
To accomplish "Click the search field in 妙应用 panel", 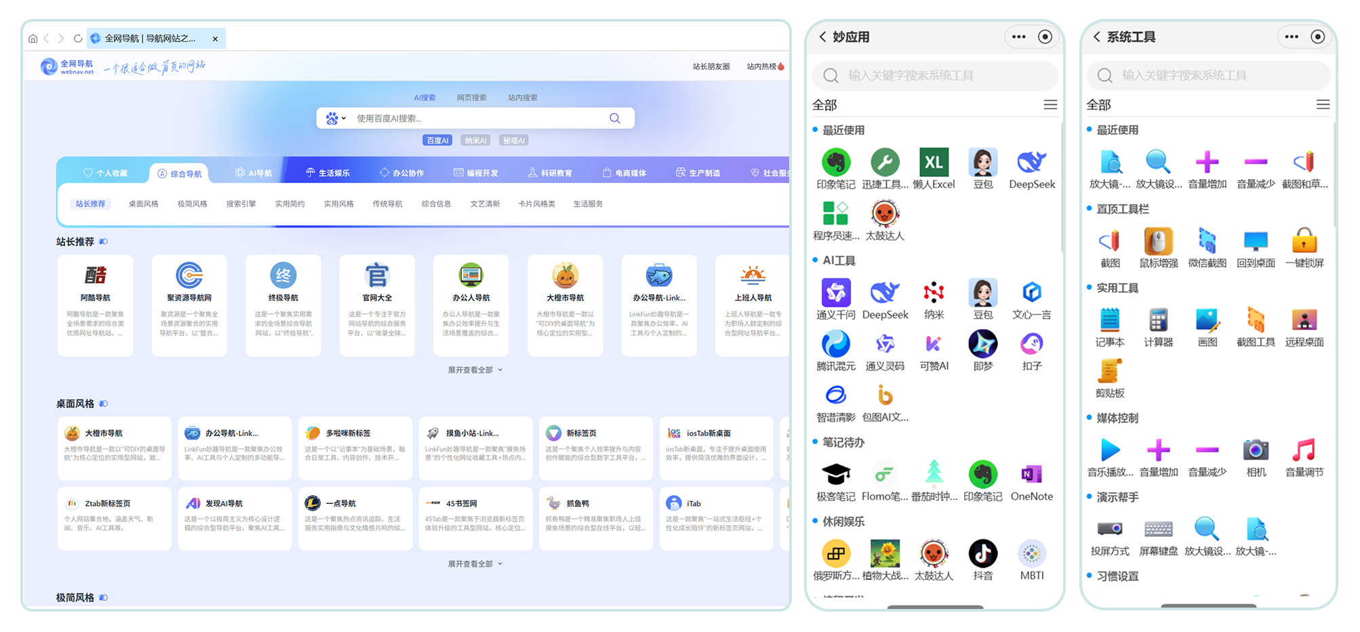I will [936, 75].
